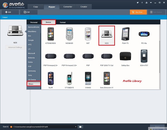Select Barnes&Noble in device category list
The height and width of the screenshot is (130, 167).
click(x=34, y=27)
